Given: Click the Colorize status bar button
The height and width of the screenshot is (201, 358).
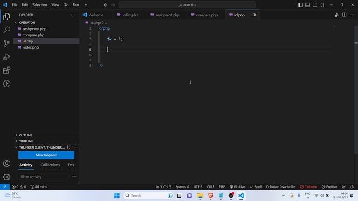Looking at the screenshot, I should point(309,186).
